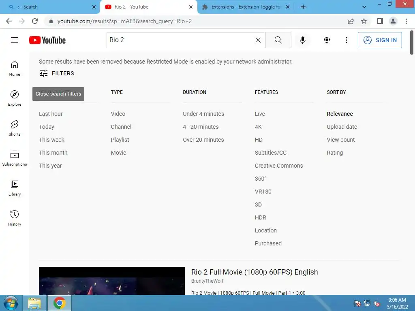Image resolution: width=415 pixels, height=311 pixels.
Task: Open the tab search dropdown chevron
Action: pyautogui.click(x=364, y=7)
